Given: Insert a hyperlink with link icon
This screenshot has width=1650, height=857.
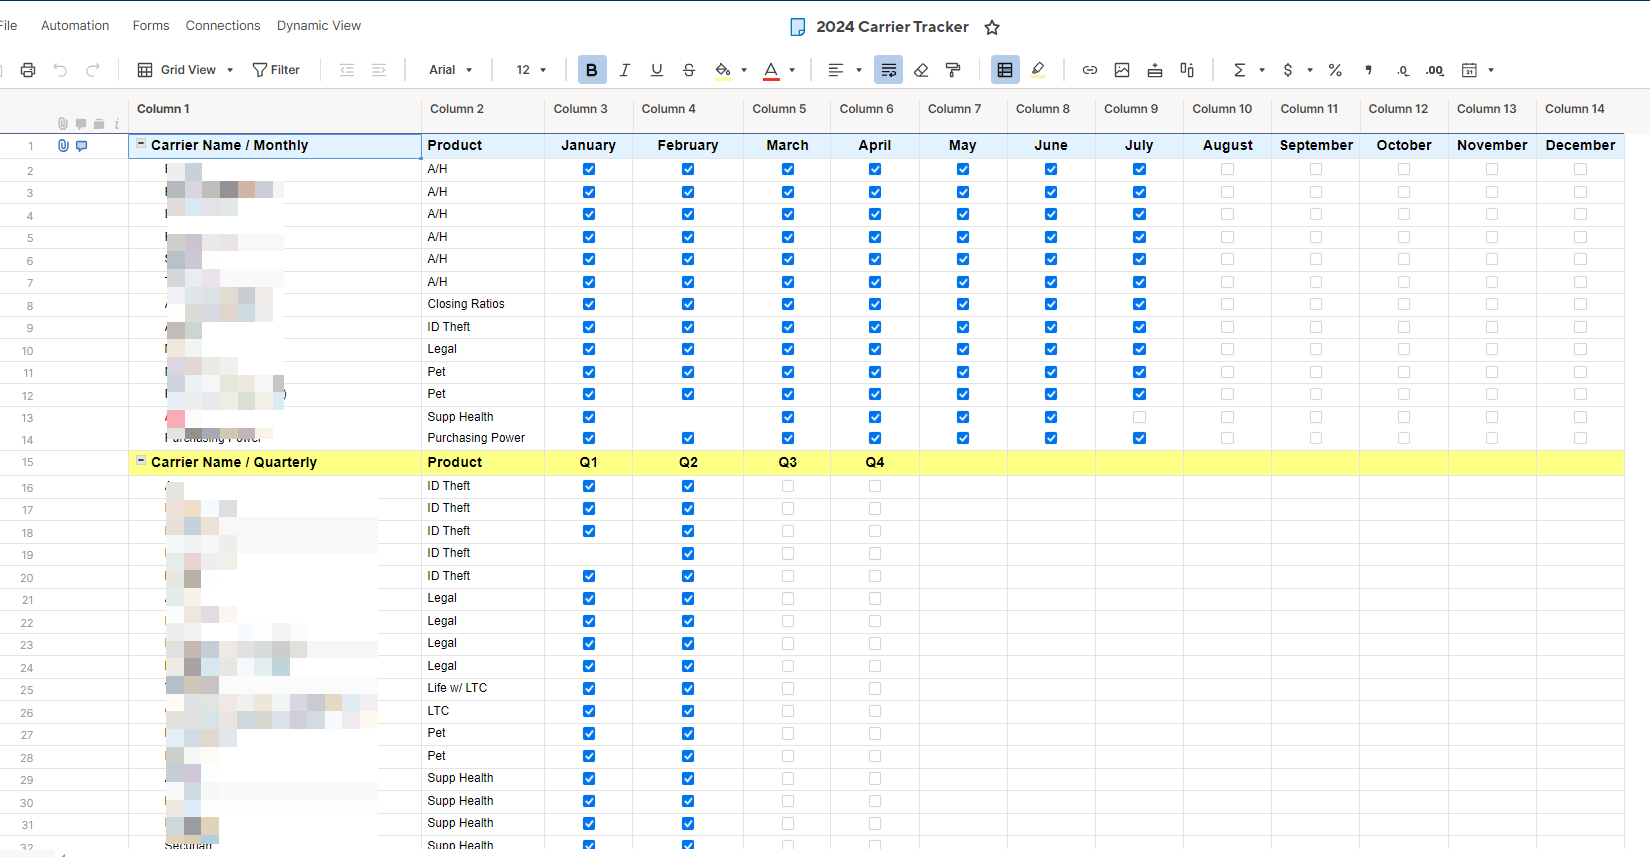Looking at the screenshot, I should pos(1090,70).
